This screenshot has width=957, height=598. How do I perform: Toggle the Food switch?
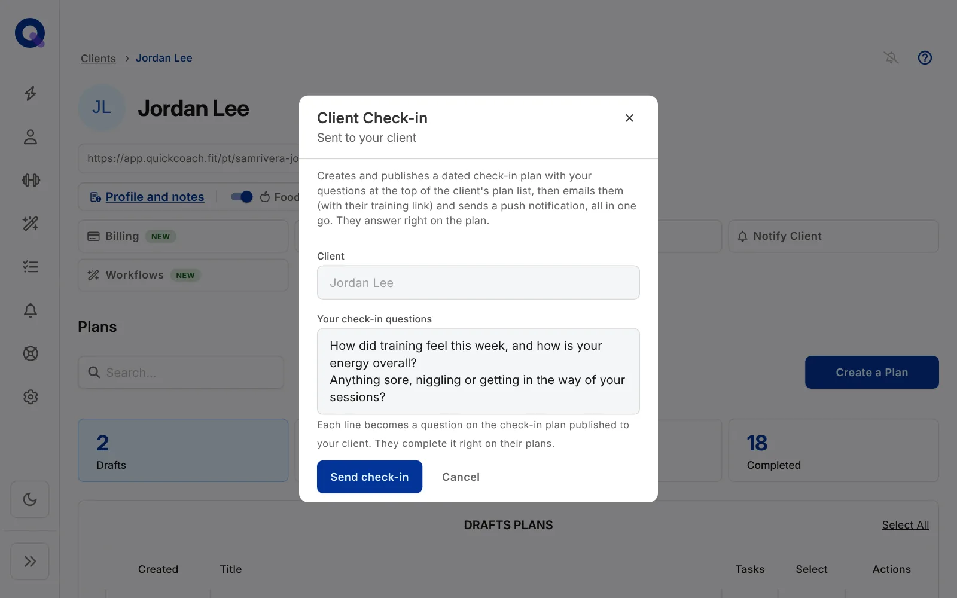coord(242,197)
